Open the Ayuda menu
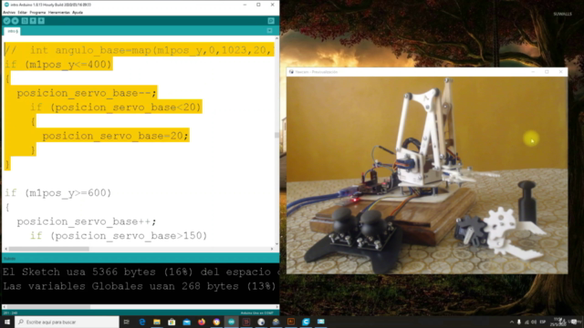Viewport: 584px width, 328px height. pos(78,12)
